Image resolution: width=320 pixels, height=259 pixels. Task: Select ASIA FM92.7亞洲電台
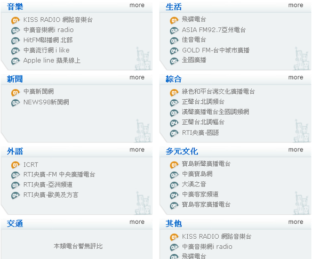tap(214, 30)
